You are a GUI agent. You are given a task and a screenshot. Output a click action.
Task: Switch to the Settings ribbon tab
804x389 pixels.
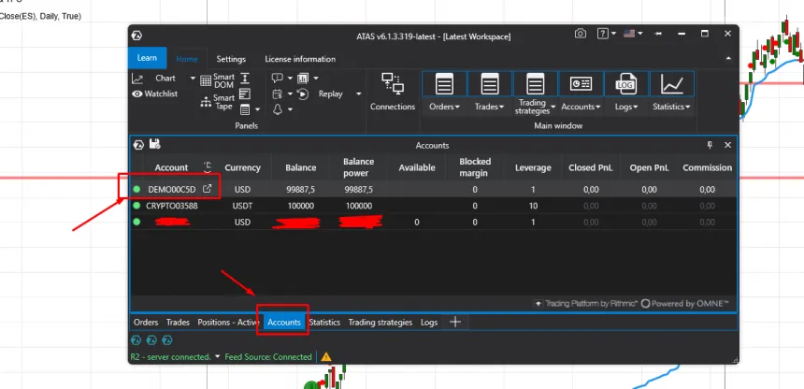231,59
